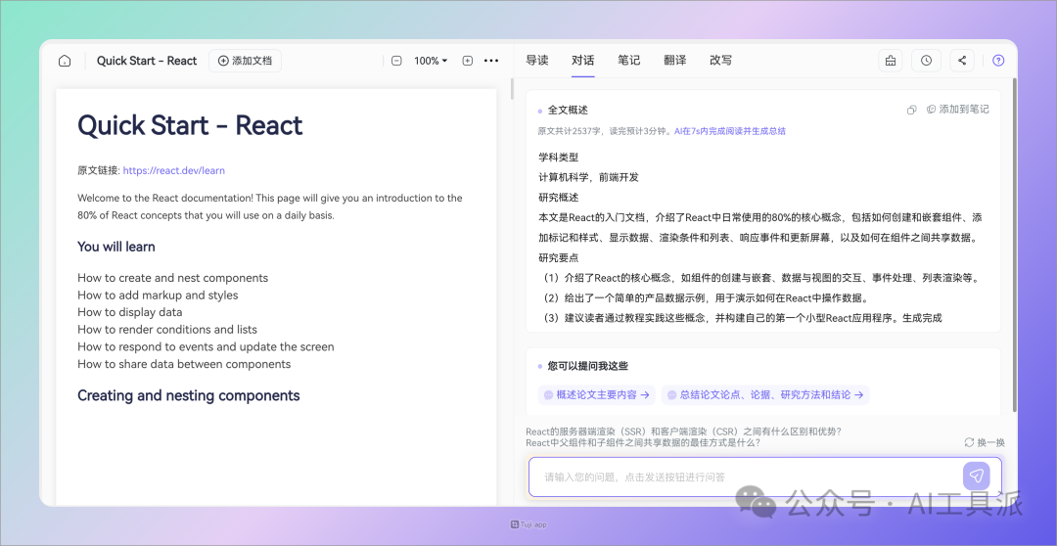Click the copy icon beside 添加到笔记
The width and height of the screenshot is (1057, 546).
tap(911, 110)
